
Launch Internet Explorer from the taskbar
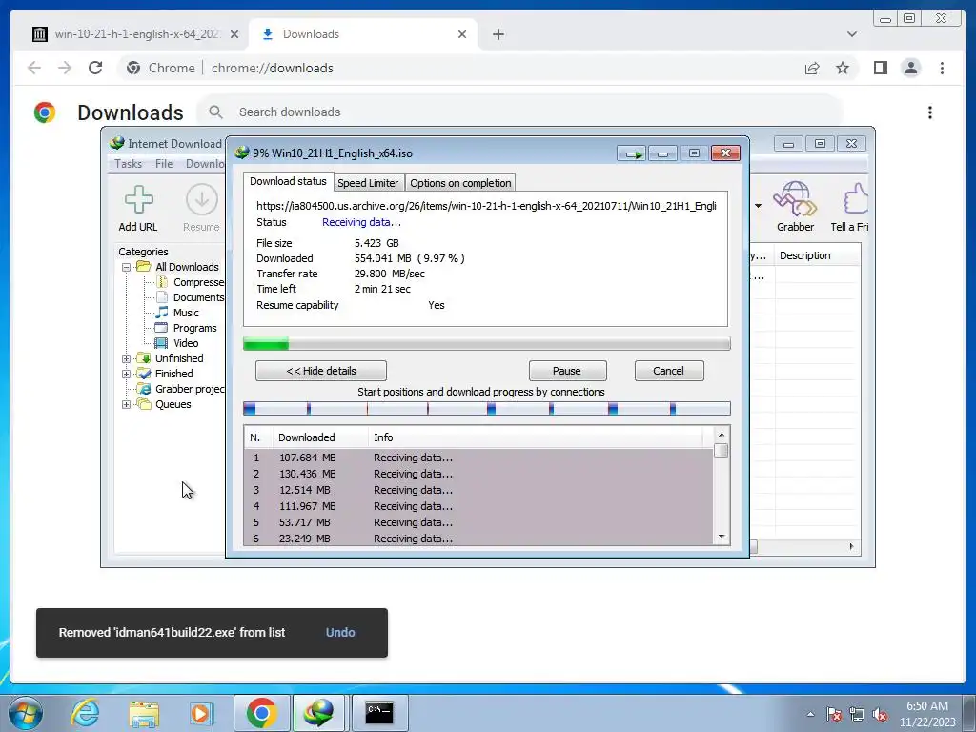pos(85,713)
